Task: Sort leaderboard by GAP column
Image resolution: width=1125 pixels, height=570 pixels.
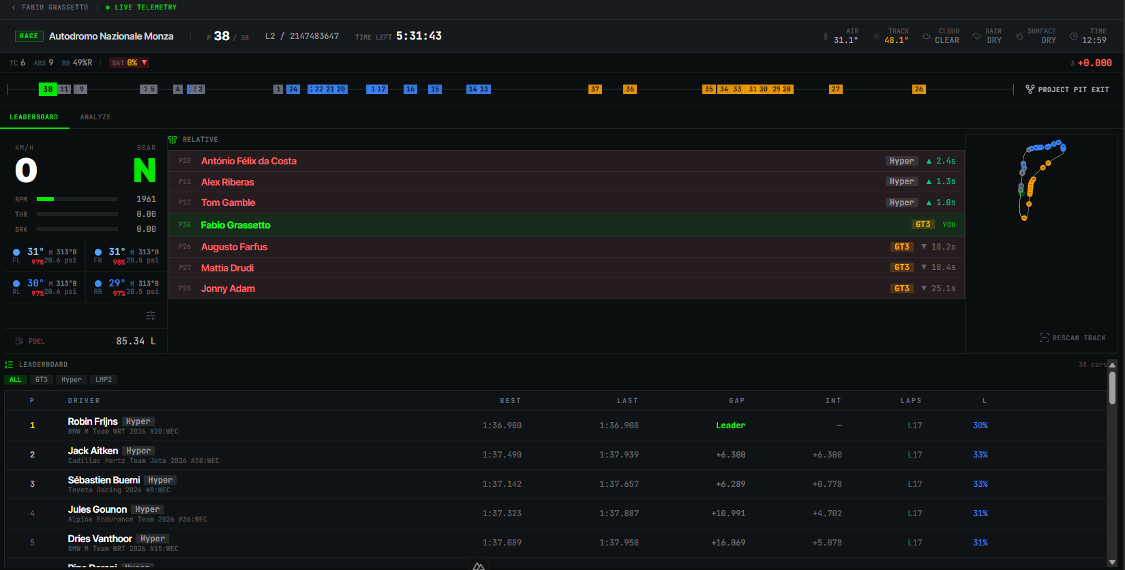Action: 737,401
